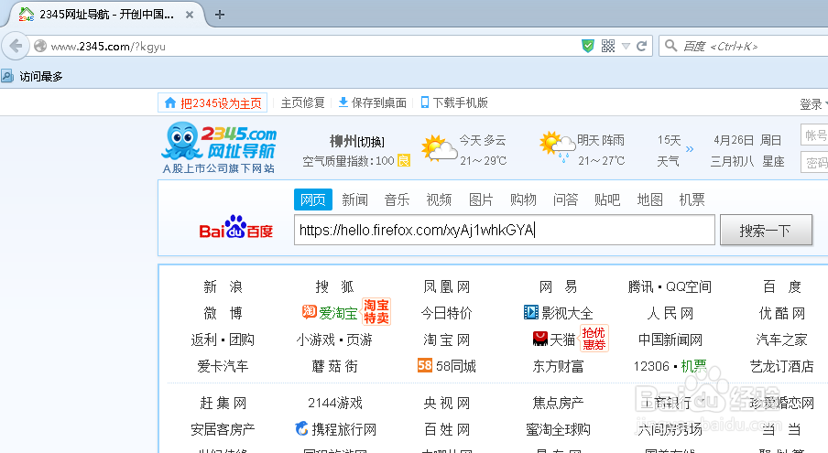
Task: Open 影视大全 film icon link
Action: coord(558,313)
